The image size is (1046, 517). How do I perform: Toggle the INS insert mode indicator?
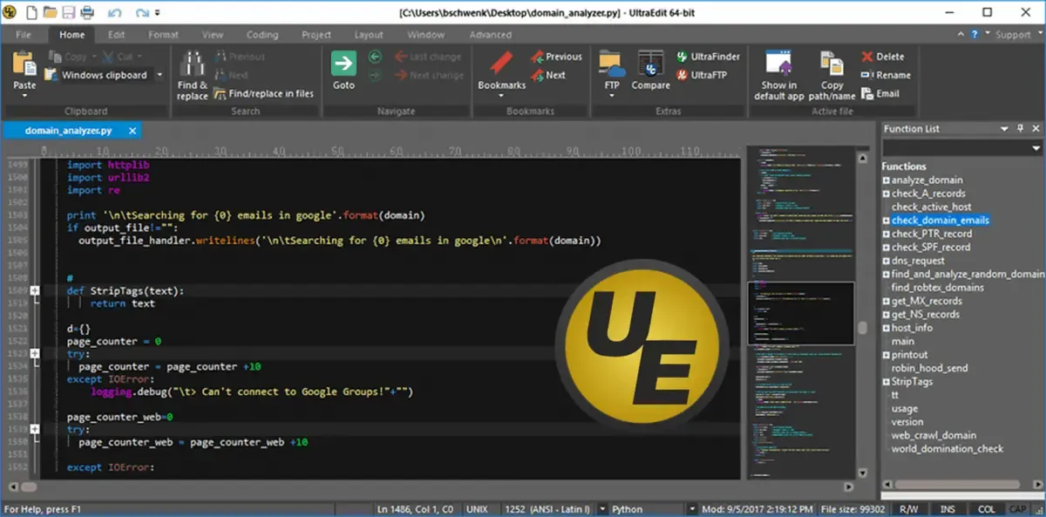pos(947,509)
